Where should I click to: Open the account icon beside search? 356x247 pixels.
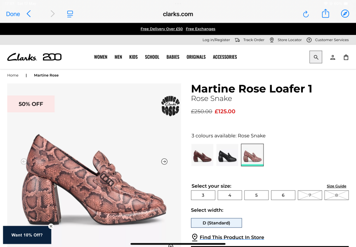(332, 57)
